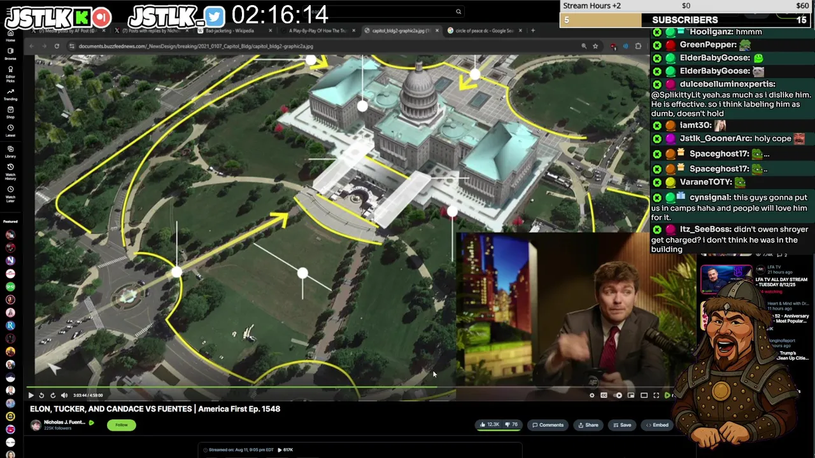Screen dimensions: 815x458
Task: Click chat username dulcebellumInexpertis
Action: coord(727,84)
